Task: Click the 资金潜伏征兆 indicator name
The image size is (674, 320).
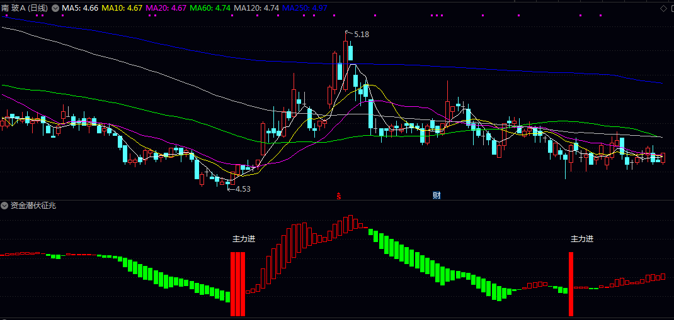Action: (33, 206)
